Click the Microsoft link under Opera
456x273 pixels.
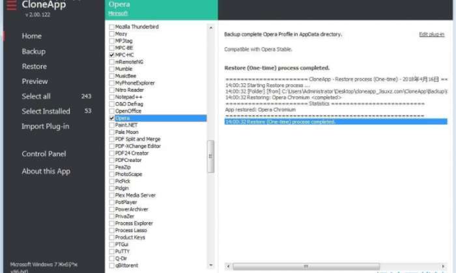(118, 14)
